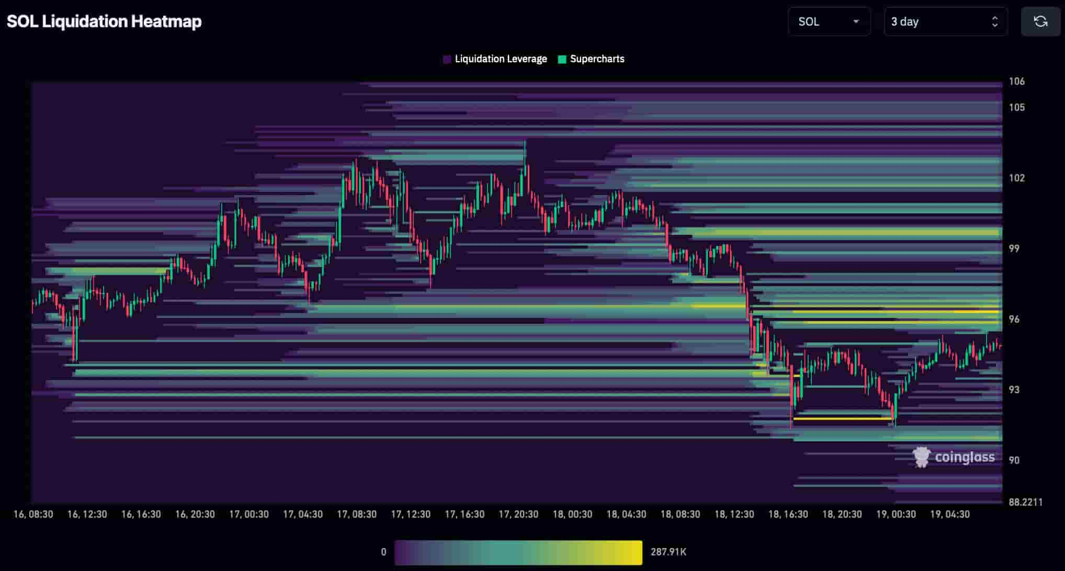
Task: Click the 90 price axis label
Action: 1014,460
